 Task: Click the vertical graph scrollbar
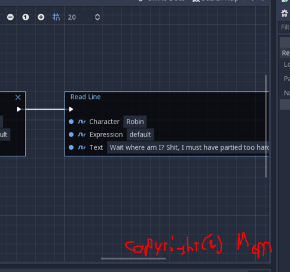tap(266, 126)
